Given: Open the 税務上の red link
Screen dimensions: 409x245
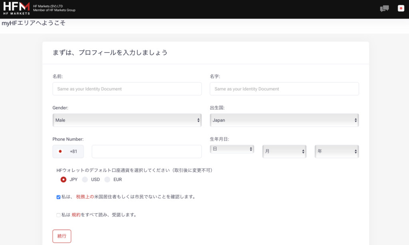Looking at the screenshot, I should point(85,197).
